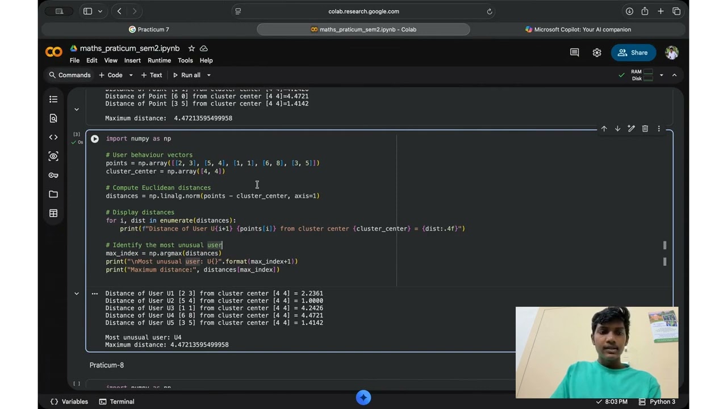The width and height of the screenshot is (727, 409).
Task: Open the Table of contents sidebar icon
Action: (x=53, y=99)
